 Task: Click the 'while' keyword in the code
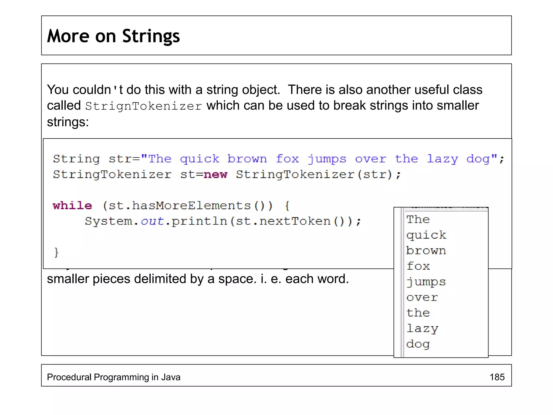pos(72,206)
